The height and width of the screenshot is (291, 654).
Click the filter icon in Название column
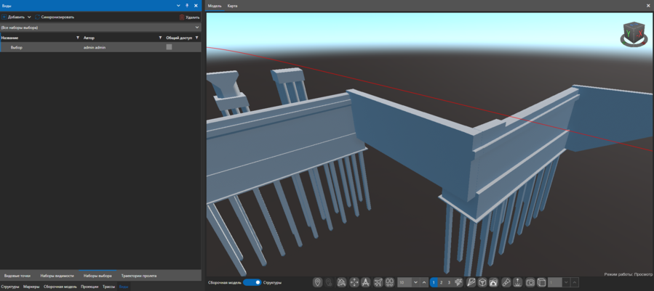coord(78,38)
